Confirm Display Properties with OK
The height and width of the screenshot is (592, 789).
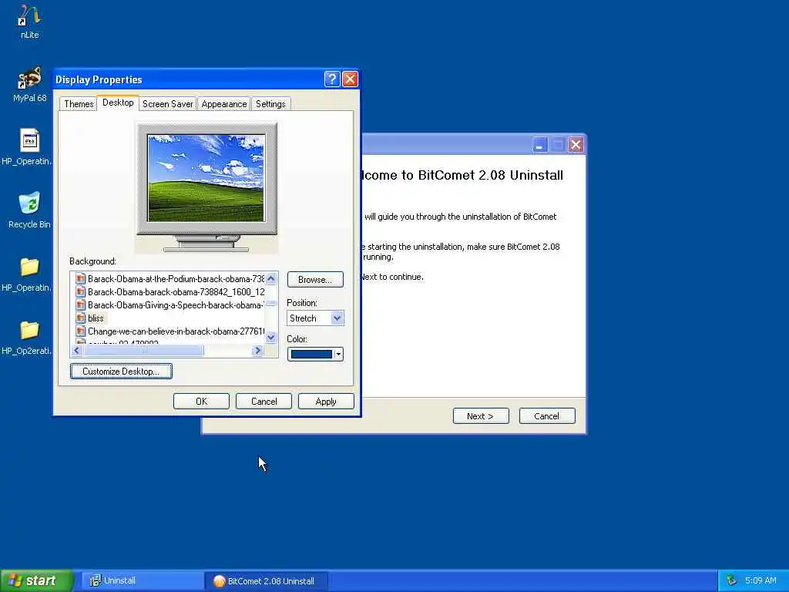click(201, 401)
